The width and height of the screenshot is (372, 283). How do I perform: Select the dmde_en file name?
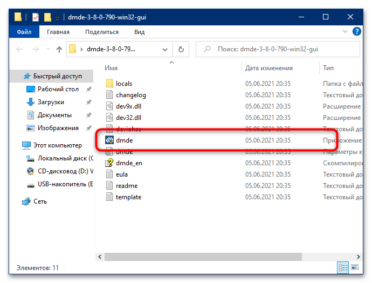129,163
